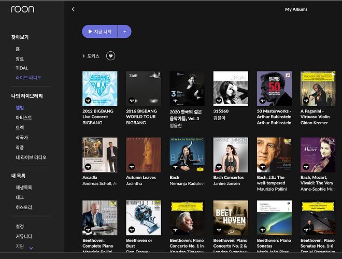Click TIDAL badge on 2020 한국의 젊은 음악가들 cover

pyautogui.click(x=175, y=100)
